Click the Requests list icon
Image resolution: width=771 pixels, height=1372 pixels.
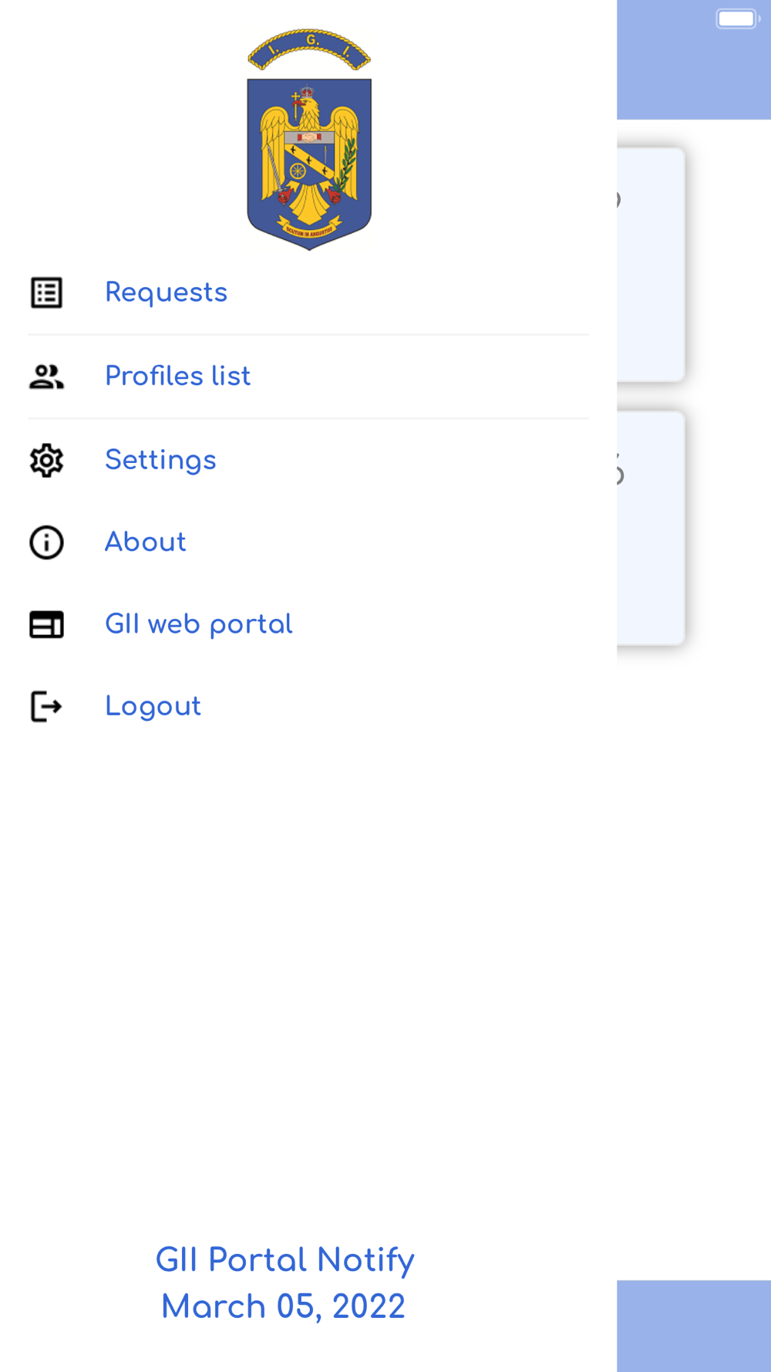point(46,293)
